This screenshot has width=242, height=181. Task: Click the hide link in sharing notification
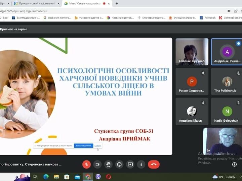click(97, 146)
